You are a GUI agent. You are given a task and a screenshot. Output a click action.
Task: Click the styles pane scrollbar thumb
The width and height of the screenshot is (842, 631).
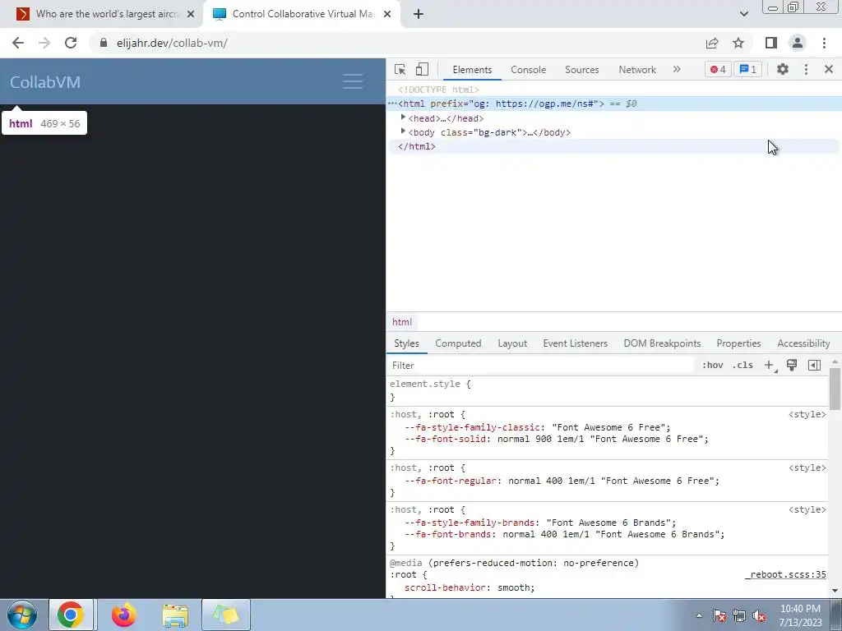click(835, 389)
